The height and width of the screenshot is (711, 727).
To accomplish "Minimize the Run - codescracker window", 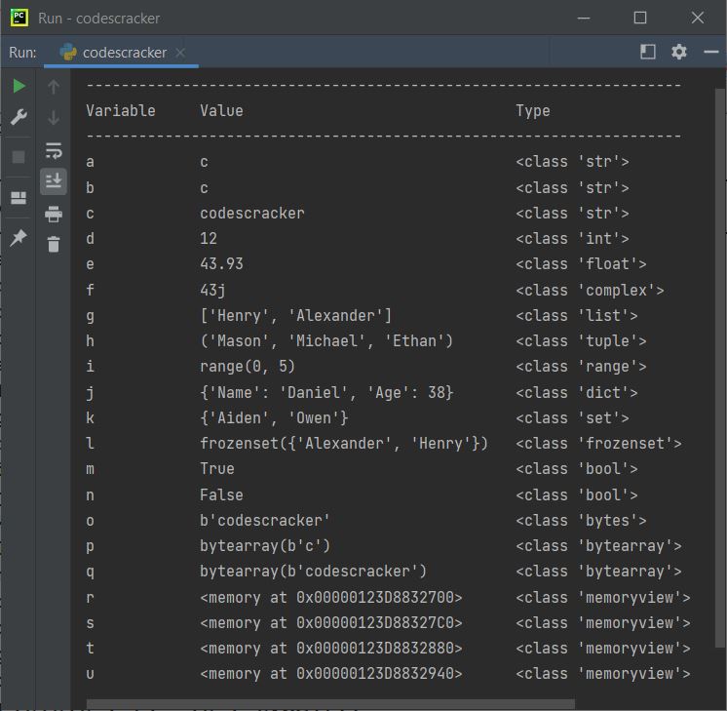I will coord(584,19).
